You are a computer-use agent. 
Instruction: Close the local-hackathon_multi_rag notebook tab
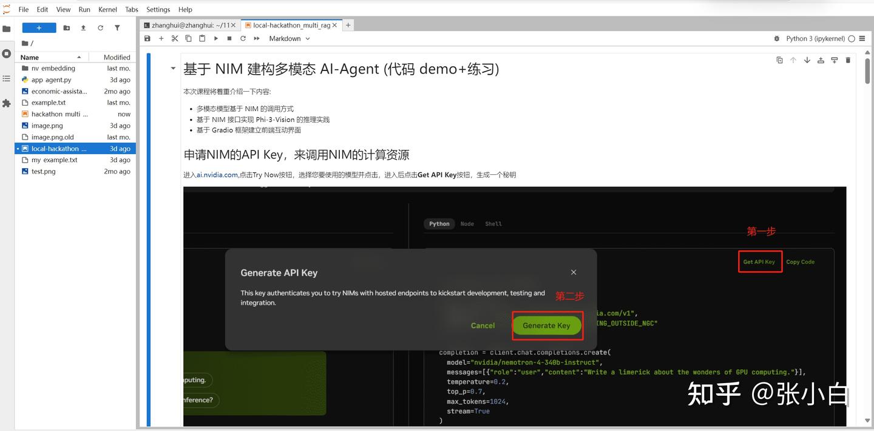334,25
